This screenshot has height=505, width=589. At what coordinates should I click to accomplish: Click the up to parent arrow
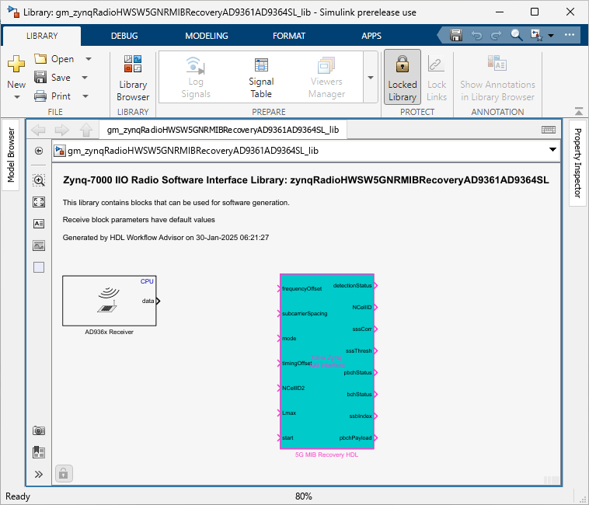pos(86,130)
